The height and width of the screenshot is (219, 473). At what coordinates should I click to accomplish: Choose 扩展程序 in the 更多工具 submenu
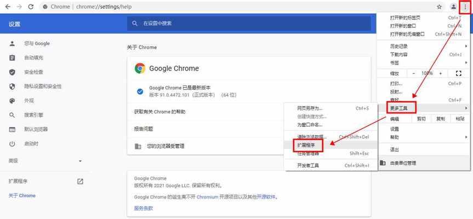pyautogui.click(x=331, y=145)
